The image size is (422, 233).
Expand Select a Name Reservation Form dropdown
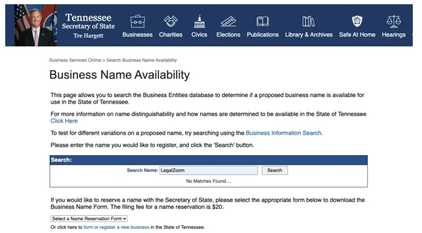point(89,219)
